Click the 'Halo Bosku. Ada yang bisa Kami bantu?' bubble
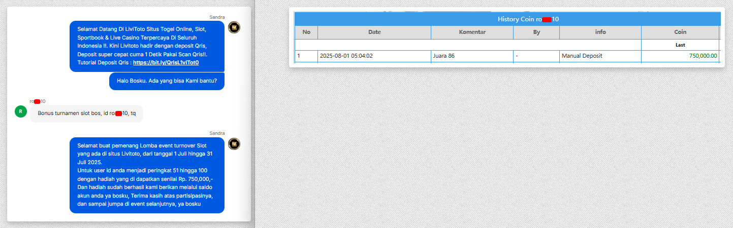 coord(167,81)
